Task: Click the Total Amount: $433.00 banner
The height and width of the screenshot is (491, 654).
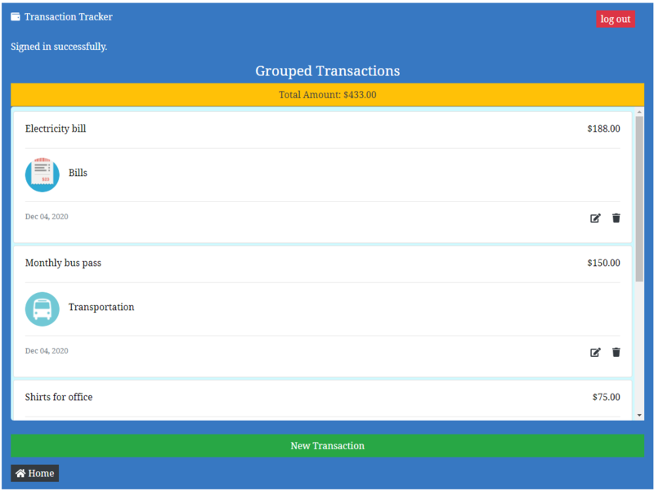Action: 328,95
